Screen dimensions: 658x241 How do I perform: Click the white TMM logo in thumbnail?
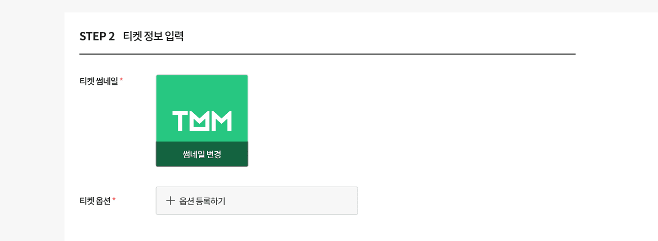pos(202,121)
